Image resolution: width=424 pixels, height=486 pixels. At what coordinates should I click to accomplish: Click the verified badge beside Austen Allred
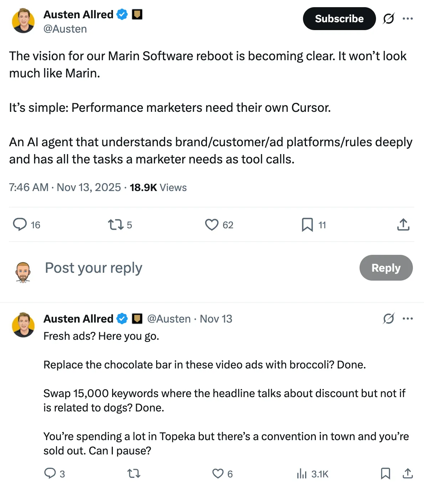[x=121, y=14]
